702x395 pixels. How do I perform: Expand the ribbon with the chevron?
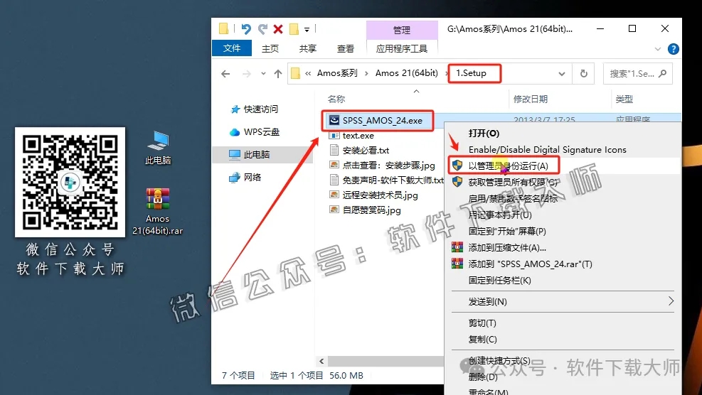click(658, 49)
